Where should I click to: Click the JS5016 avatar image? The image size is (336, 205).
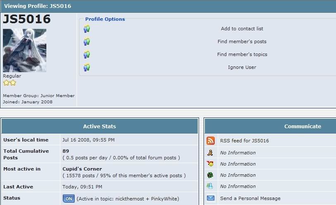coord(24,50)
